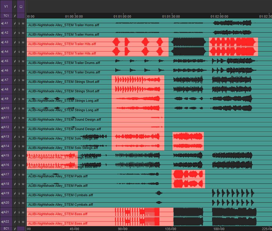
Task: Click the sync lock slash on track A14
Action: [x=15, y=146]
